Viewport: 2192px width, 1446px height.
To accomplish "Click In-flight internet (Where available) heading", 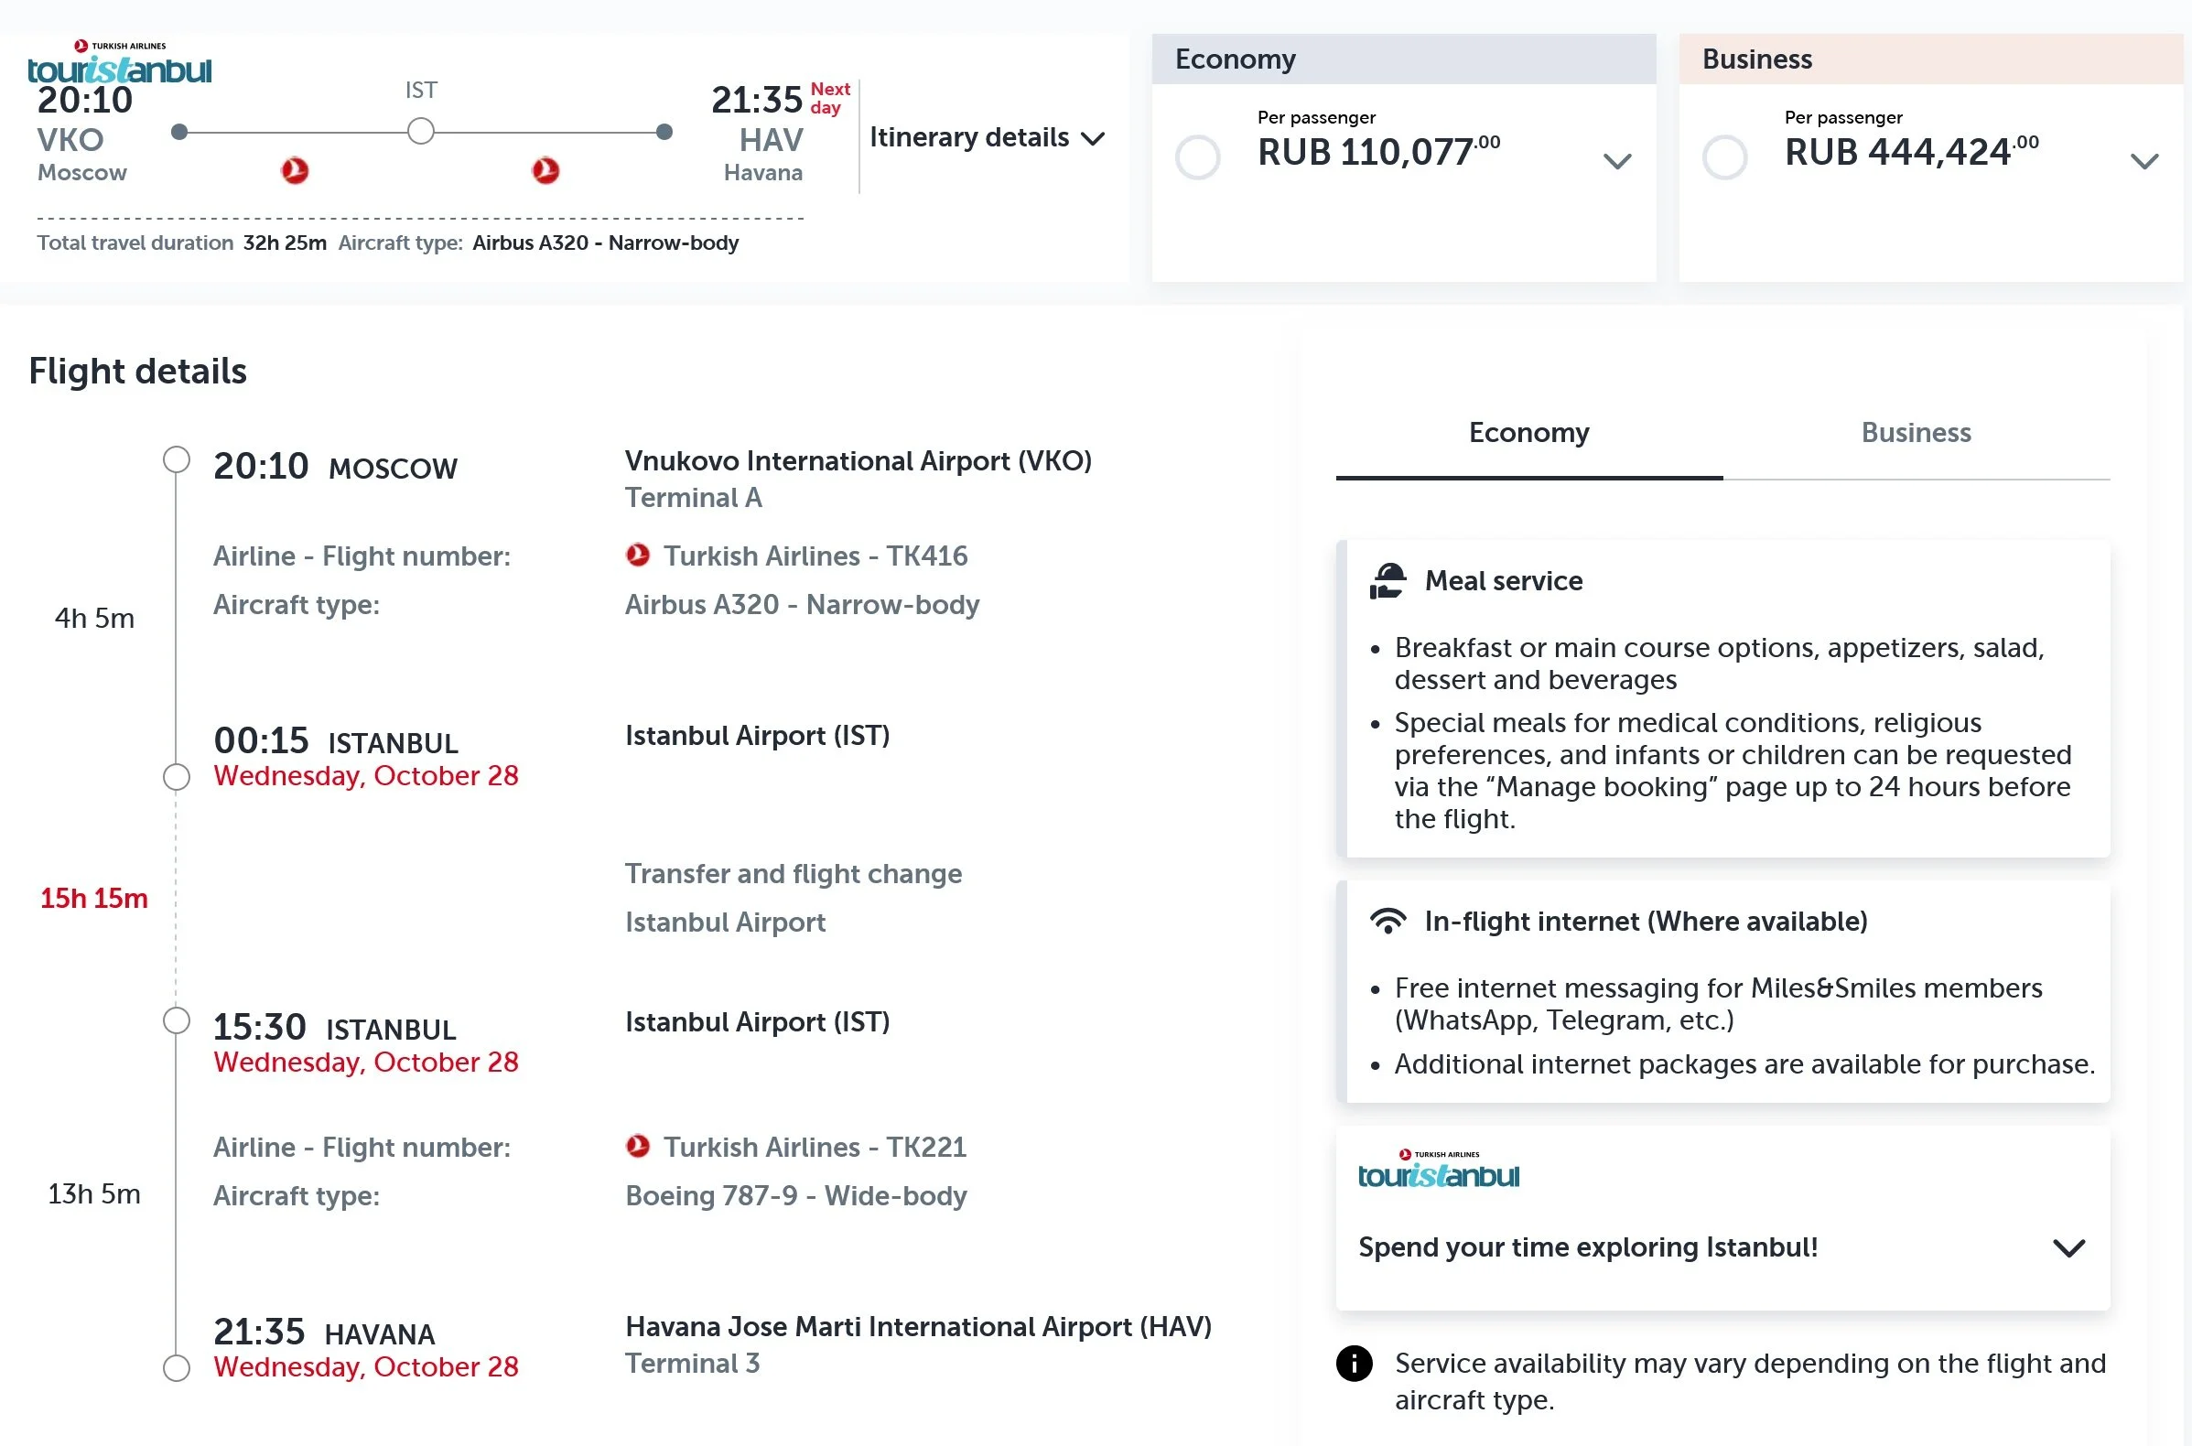I will [1646, 922].
